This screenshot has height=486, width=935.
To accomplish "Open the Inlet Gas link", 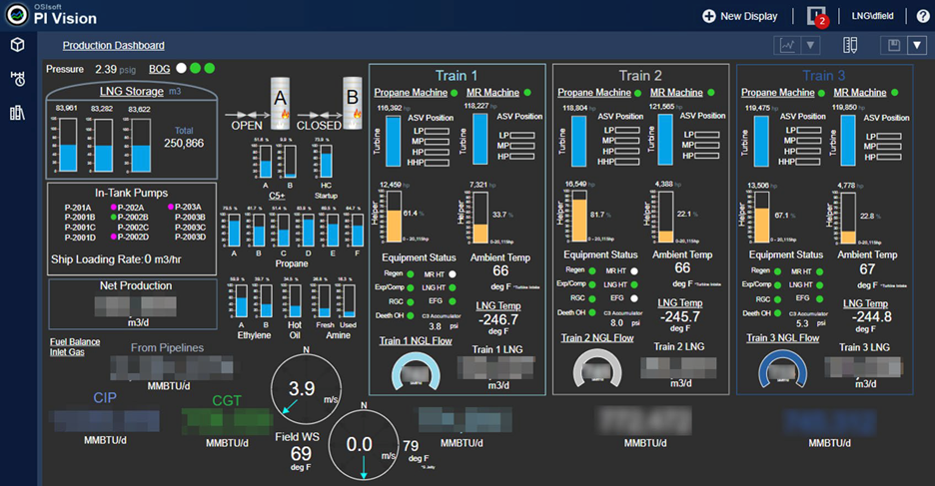I will (67, 352).
